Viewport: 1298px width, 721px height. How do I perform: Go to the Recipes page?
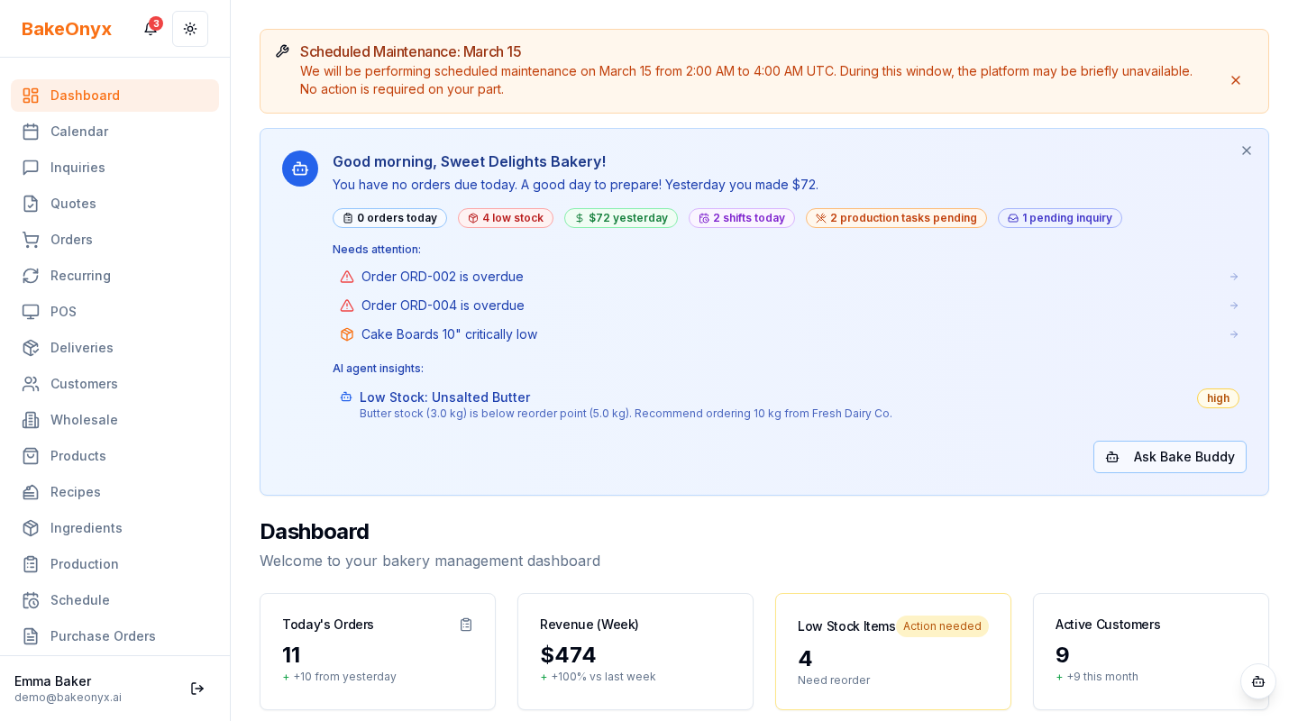(76, 492)
